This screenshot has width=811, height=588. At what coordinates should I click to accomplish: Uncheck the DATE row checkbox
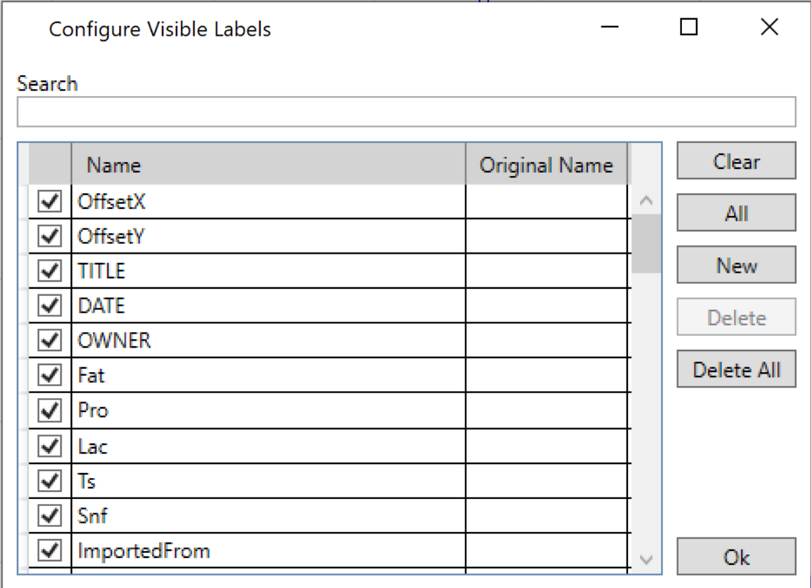tap(49, 306)
